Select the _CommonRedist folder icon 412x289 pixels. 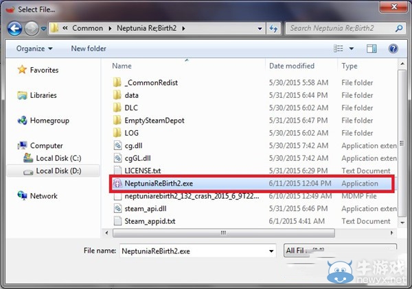click(117, 83)
